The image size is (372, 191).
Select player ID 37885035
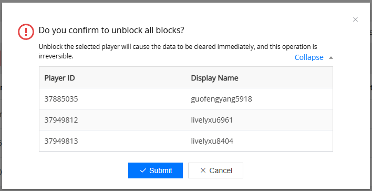click(x=61, y=99)
